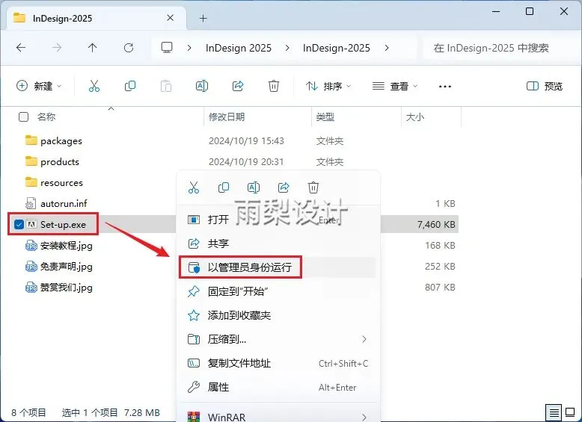Select 打开 in the context menu
The width and height of the screenshot is (582, 422).
coord(278,220)
